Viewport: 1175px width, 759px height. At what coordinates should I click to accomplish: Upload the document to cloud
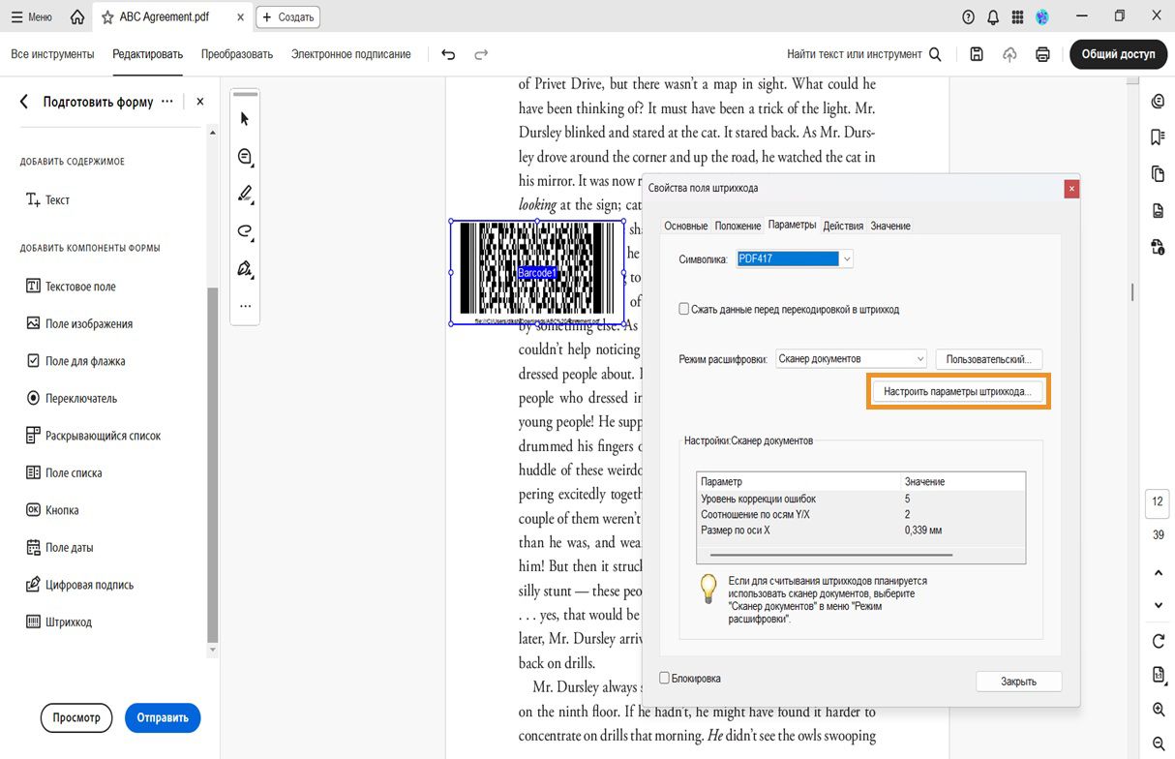1009,54
